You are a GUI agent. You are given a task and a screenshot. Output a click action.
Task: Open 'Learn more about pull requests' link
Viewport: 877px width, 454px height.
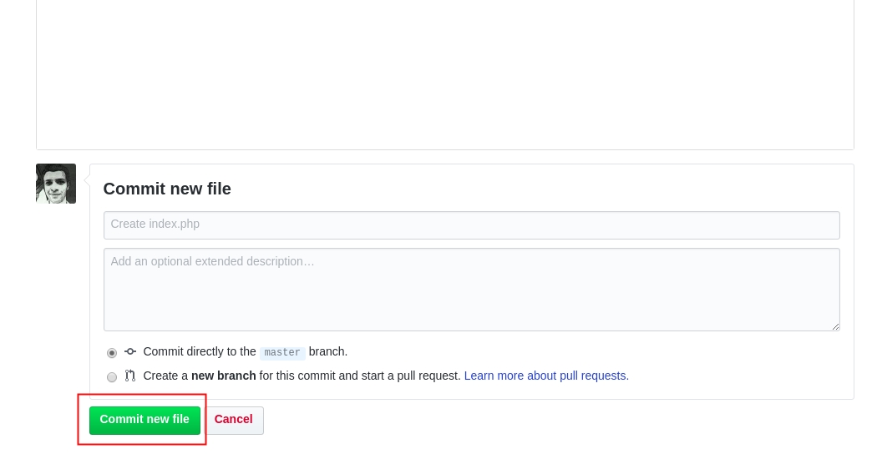[x=546, y=376]
